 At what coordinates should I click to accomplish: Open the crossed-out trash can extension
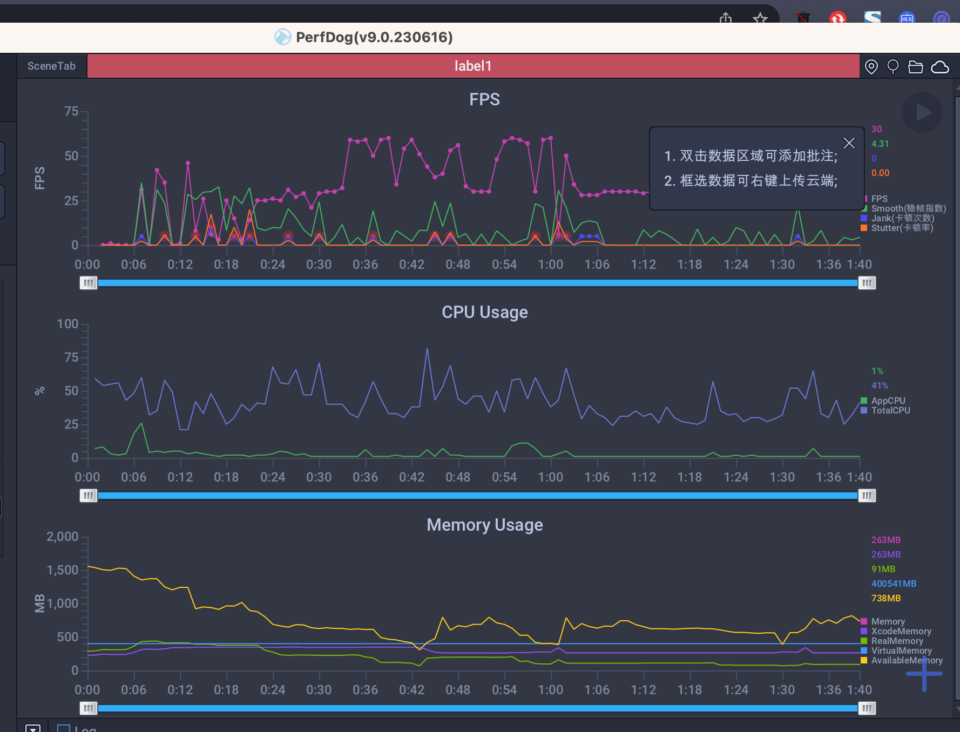(x=803, y=18)
